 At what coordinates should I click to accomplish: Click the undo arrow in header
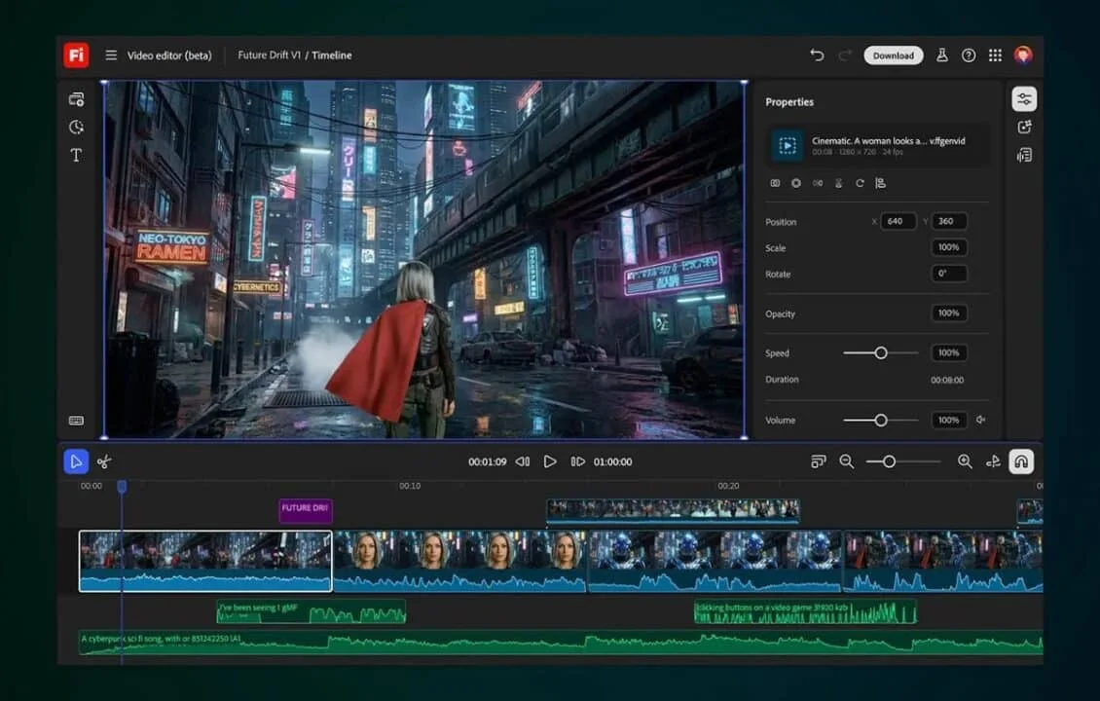(817, 55)
